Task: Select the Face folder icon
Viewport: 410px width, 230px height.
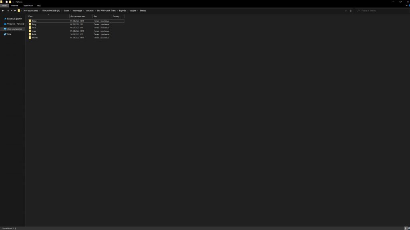Action: click(30, 28)
